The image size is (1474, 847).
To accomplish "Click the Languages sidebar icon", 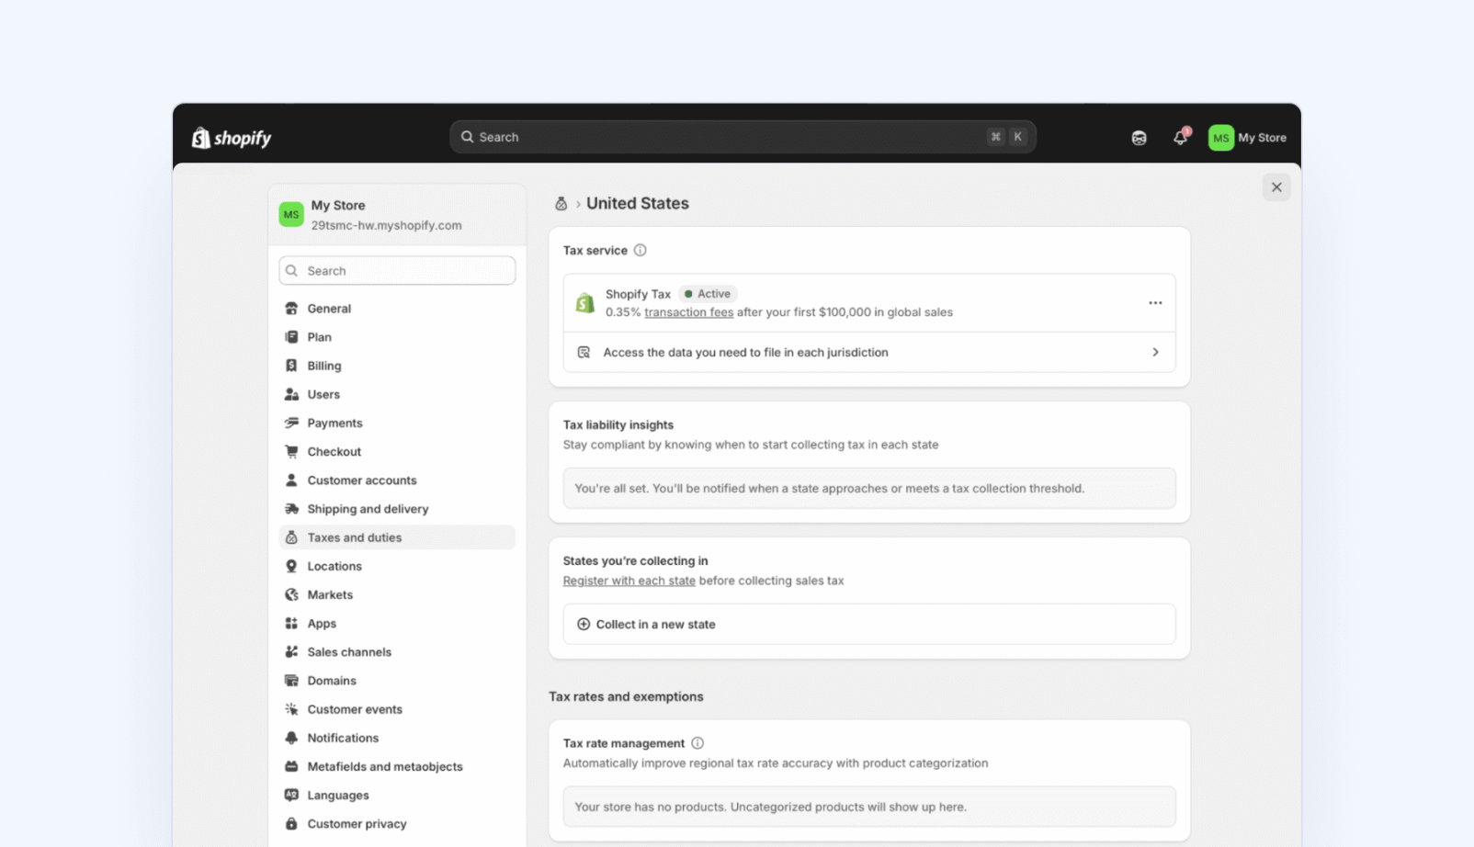I will pyautogui.click(x=291, y=795).
